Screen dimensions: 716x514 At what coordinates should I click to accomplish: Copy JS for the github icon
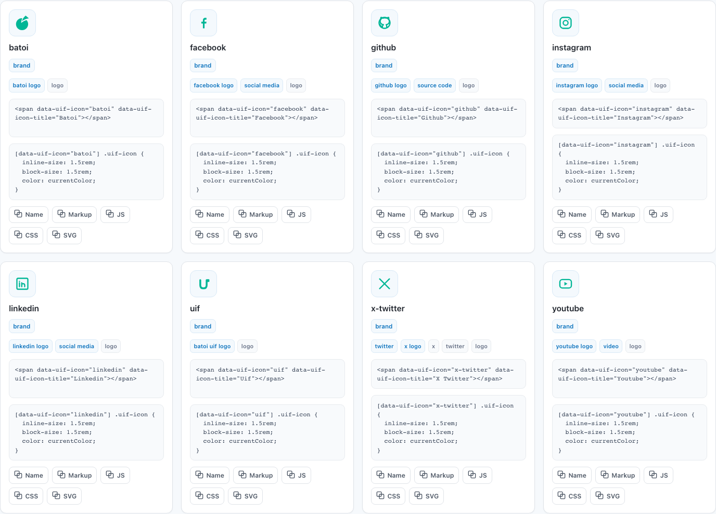pos(477,215)
